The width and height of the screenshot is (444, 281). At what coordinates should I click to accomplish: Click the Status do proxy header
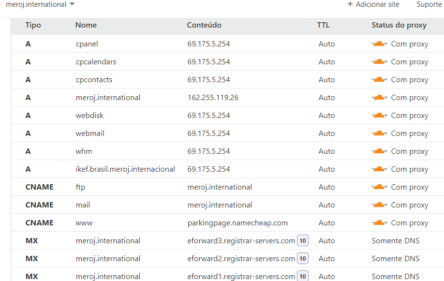pos(399,25)
